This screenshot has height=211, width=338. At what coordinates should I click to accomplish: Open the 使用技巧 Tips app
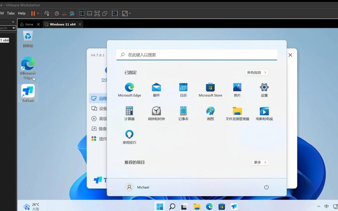(x=129, y=137)
